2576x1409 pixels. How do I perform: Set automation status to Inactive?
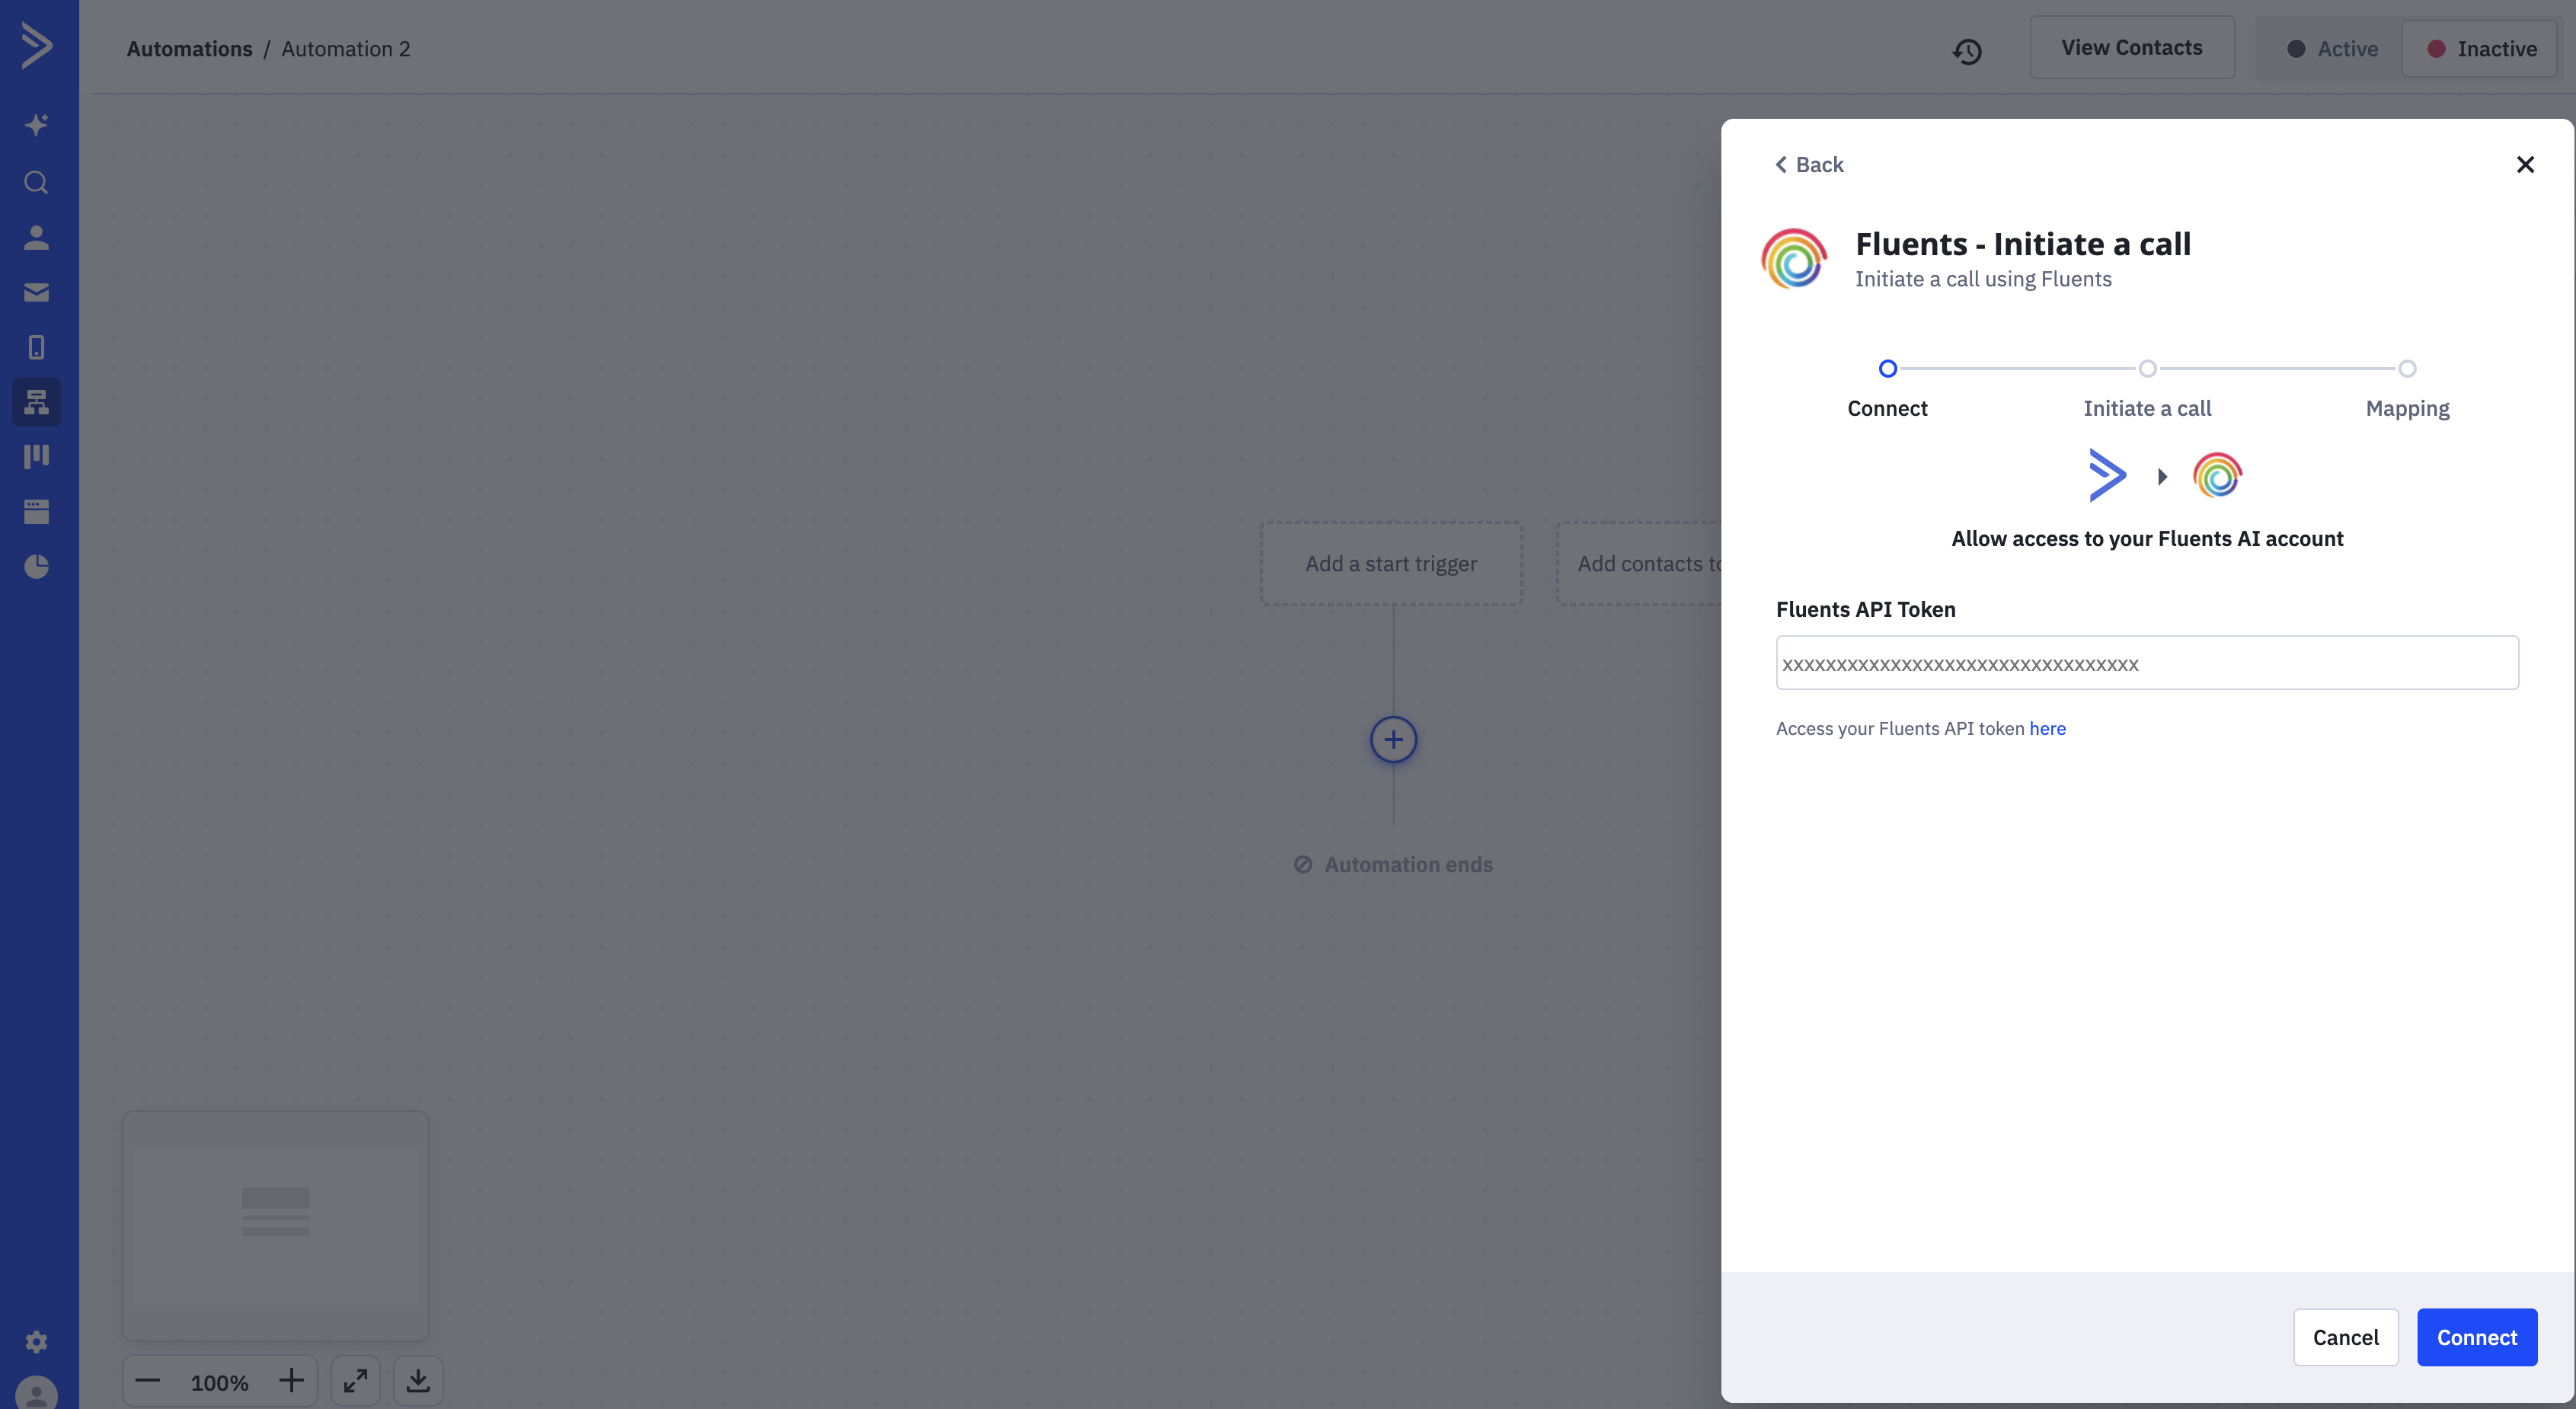click(2481, 49)
